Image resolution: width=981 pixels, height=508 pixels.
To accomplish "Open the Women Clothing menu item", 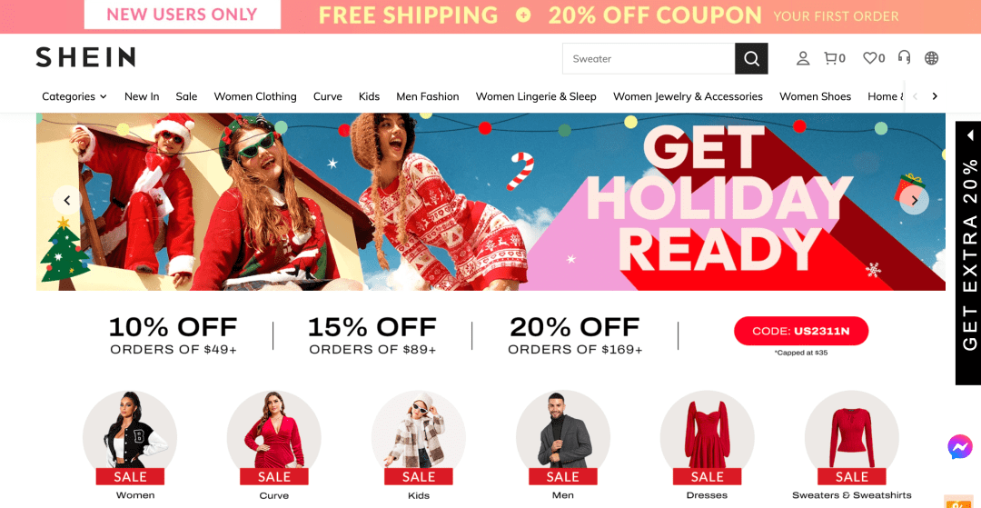I will (255, 96).
